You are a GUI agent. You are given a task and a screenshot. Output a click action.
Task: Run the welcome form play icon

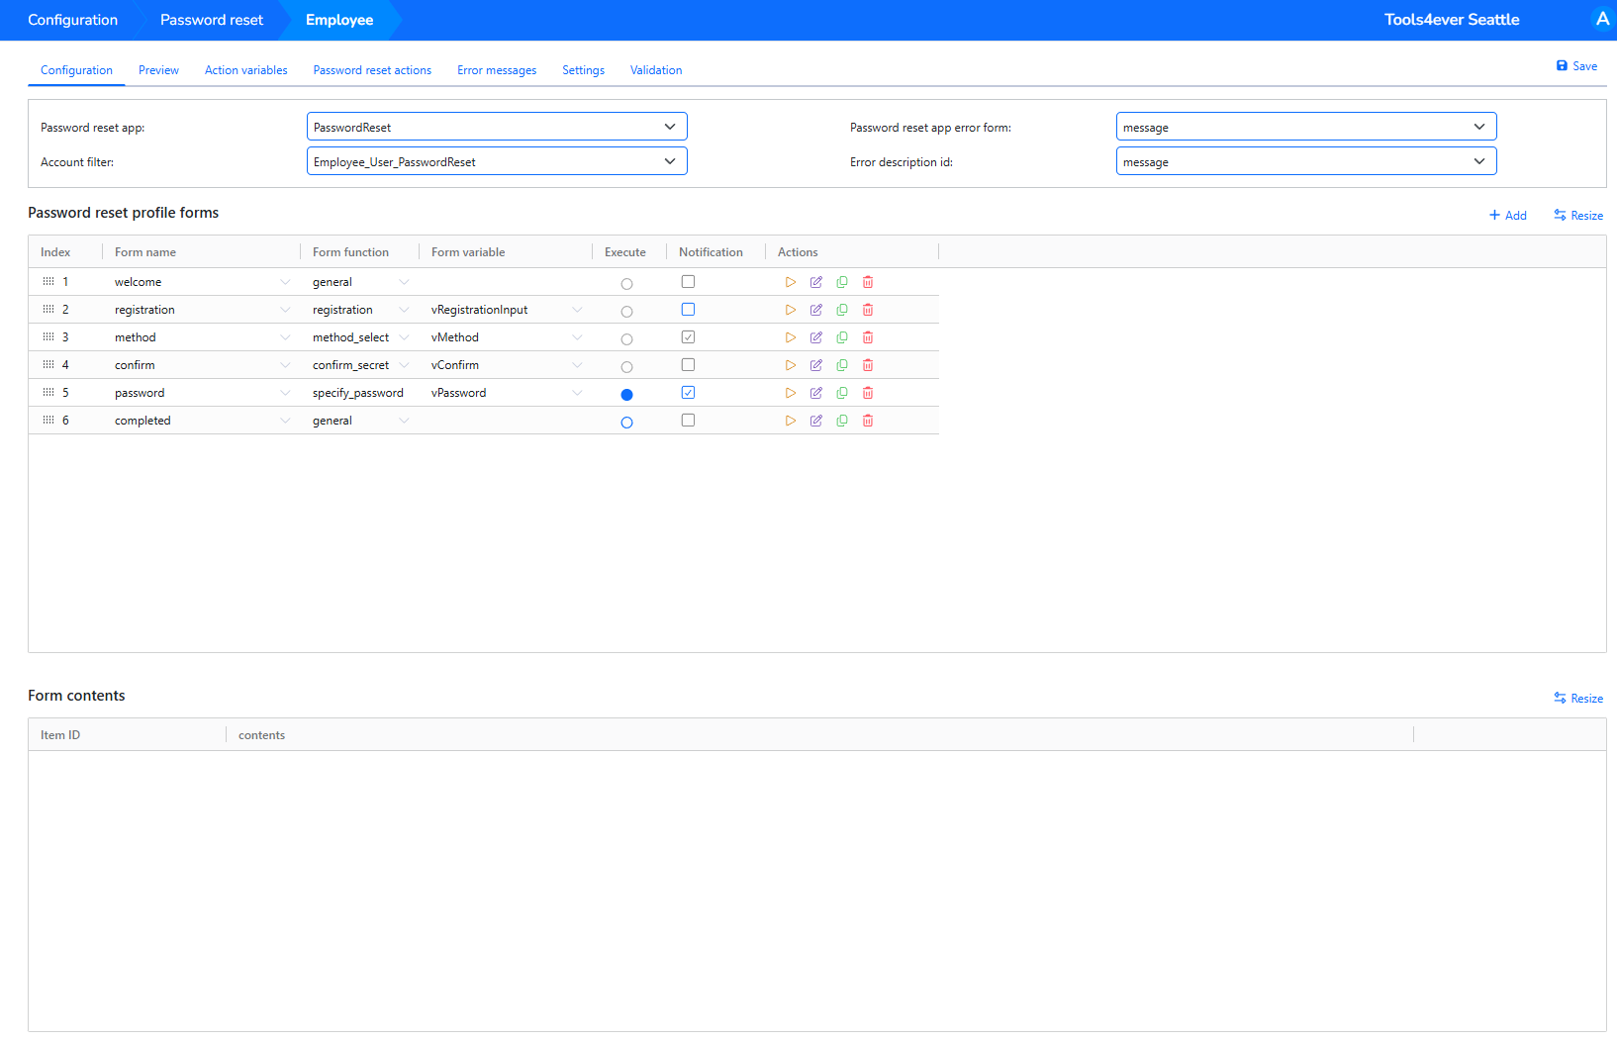(x=790, y=282)
